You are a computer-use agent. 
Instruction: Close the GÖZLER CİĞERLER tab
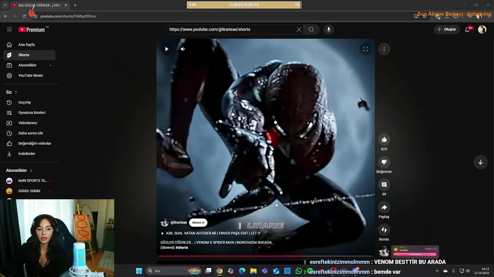pyautogui.click(x=66, y=5)
